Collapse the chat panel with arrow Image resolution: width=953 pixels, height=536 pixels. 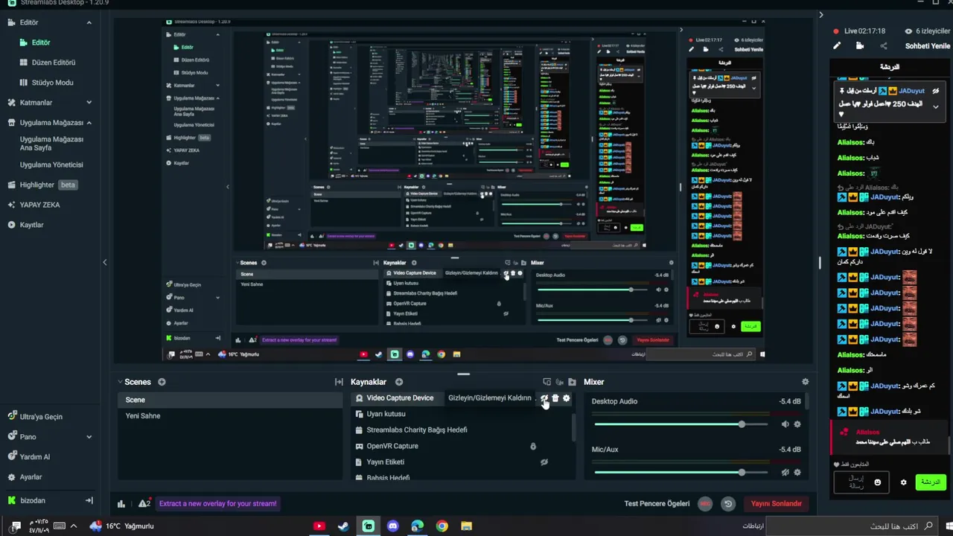coord(821,15)
